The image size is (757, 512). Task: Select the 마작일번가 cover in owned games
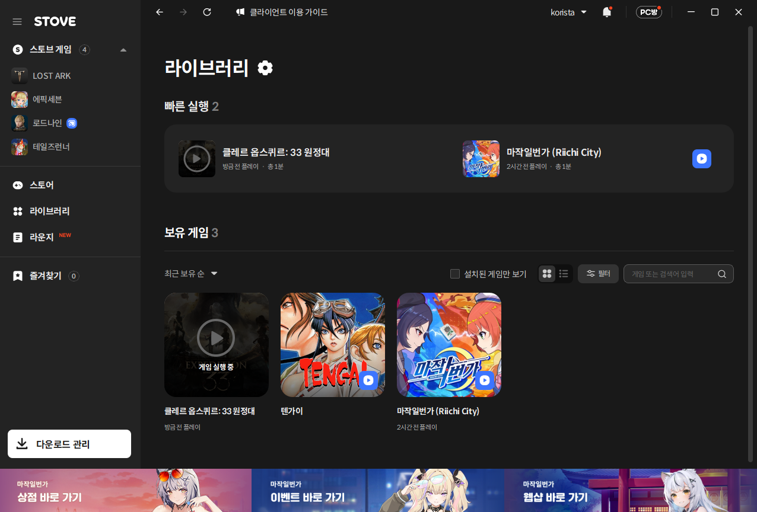[449, 345]
